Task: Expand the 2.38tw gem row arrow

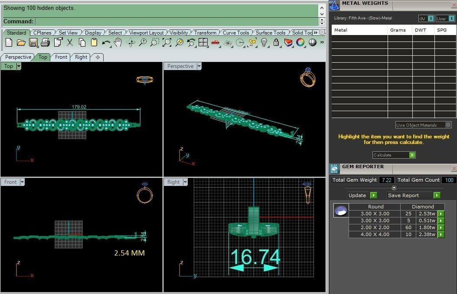Action: 441,234
